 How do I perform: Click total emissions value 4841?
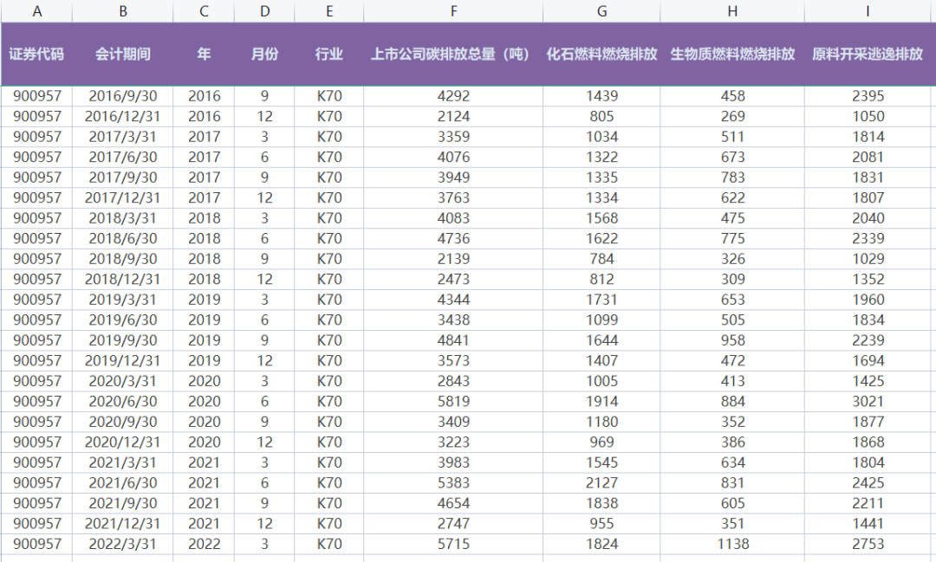[x=453, y=340]
